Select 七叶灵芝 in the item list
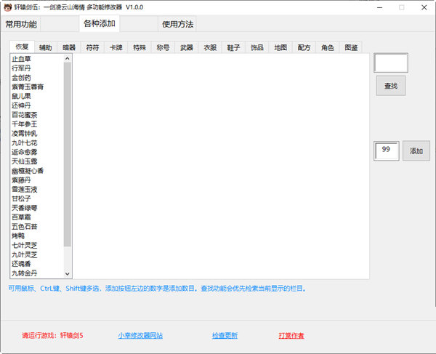Screen dimensions: 436x354 25,245
